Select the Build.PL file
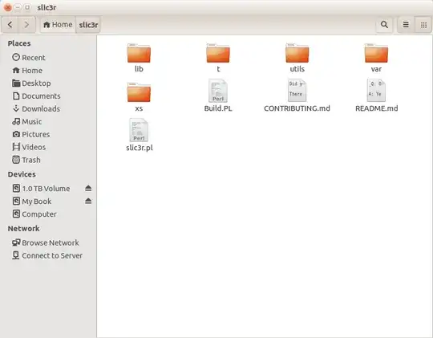433x338 pixels. (x=218, y=96)
